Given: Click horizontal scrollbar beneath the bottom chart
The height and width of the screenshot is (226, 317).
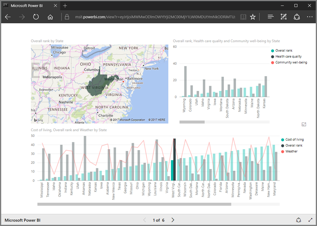Looking at the screenshot, I should [134, 204].
